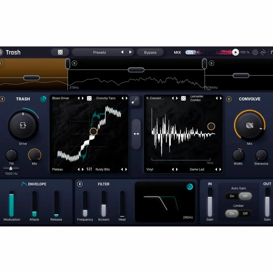Click the Width knob
This screenshot has width=273, height=273.
click(238, 155)
